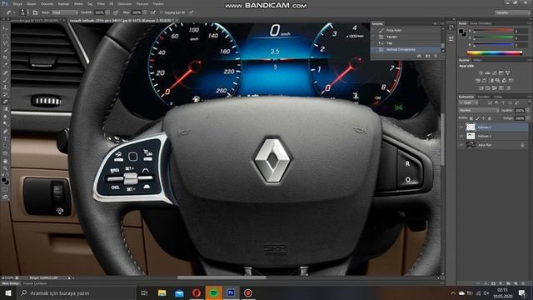Pick a color from the spectrum ramp
Viewport: 533px width, 300px height.
coord(495,52)
